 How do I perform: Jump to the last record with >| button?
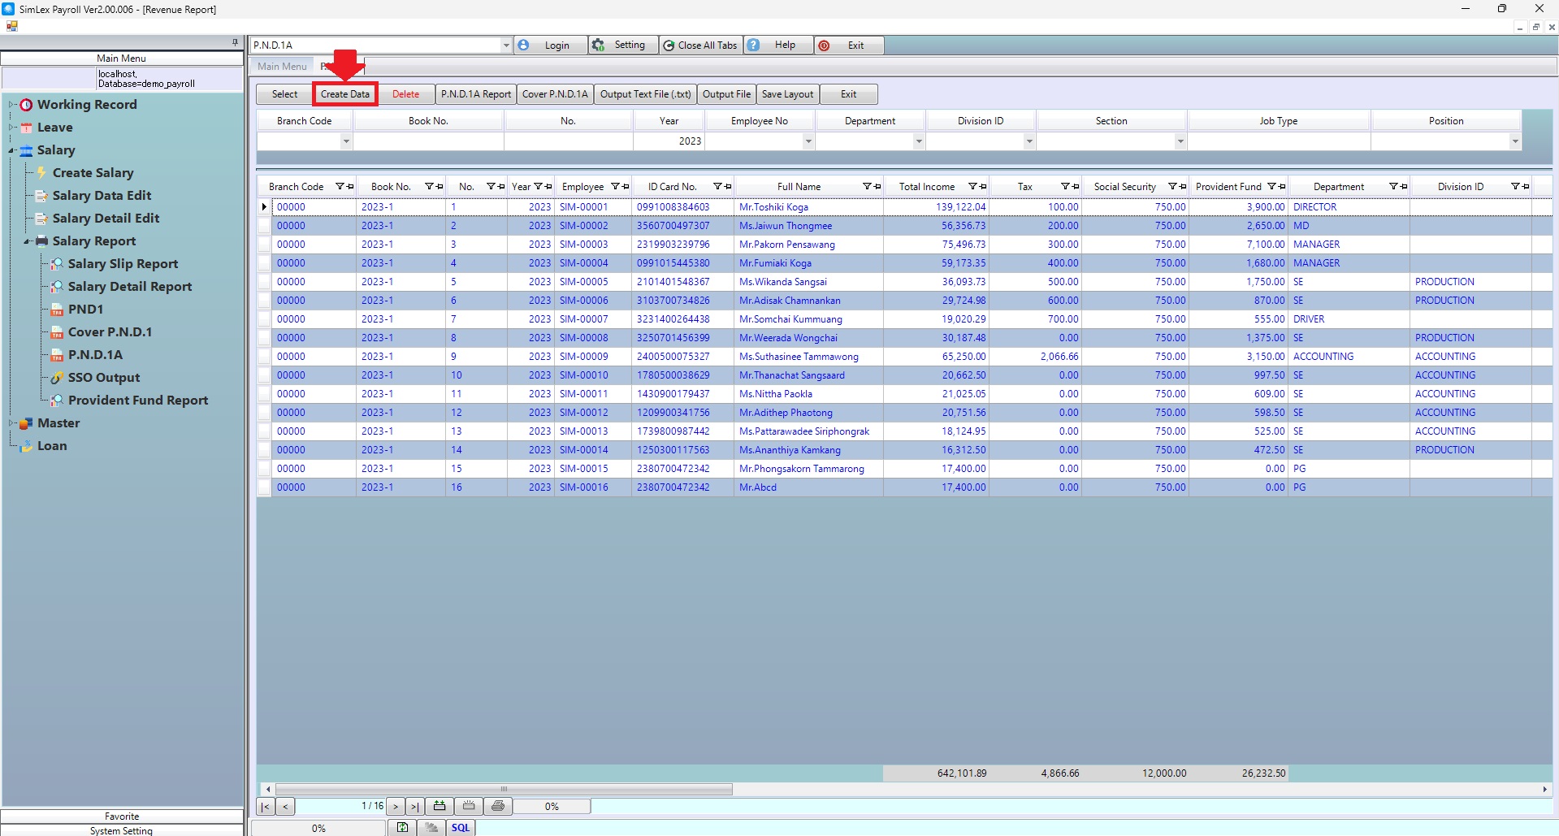click(x=414, y=806)
